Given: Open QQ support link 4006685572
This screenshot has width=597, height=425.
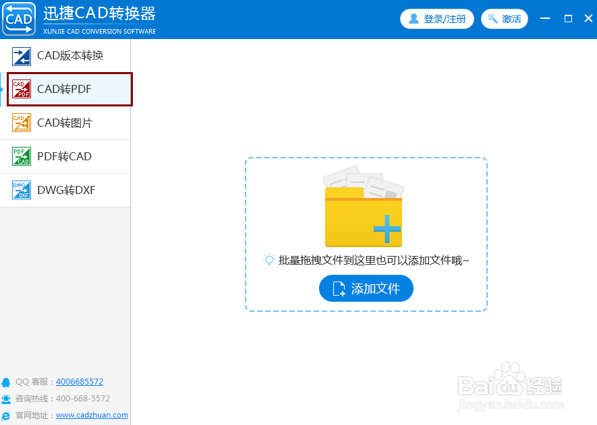Looking at the screenshot, I should coord(80,382).
